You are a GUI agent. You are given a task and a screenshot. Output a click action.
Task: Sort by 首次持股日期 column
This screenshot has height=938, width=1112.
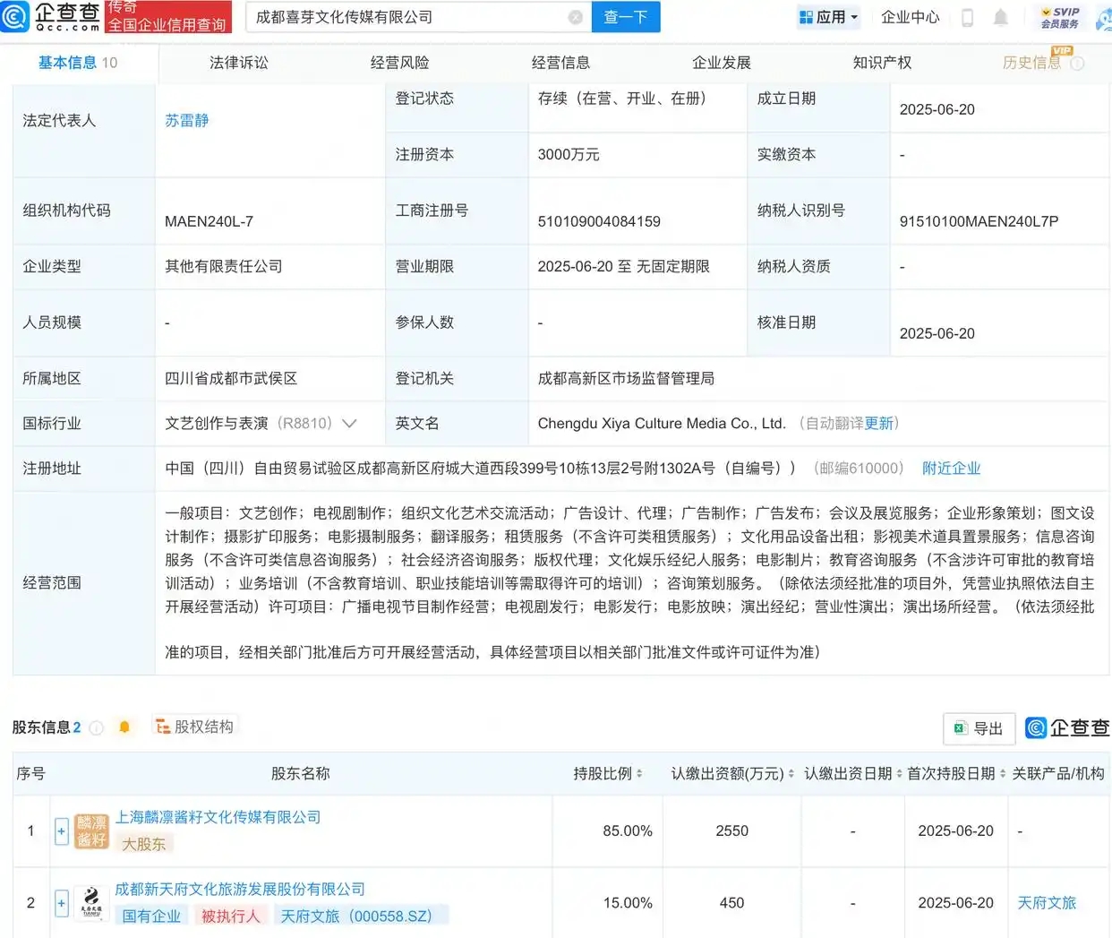point(1003,773)
